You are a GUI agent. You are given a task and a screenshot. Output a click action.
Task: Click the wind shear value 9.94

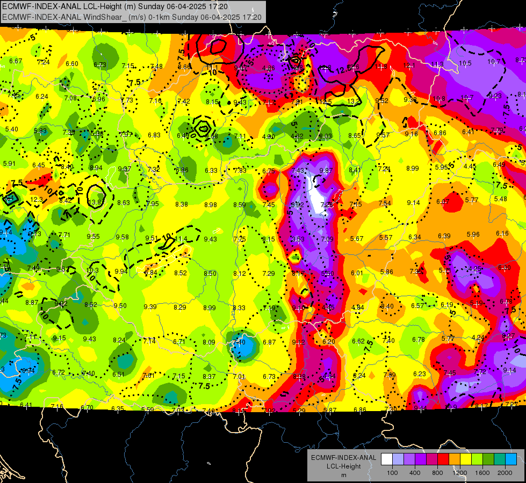[x=121, y=271]
